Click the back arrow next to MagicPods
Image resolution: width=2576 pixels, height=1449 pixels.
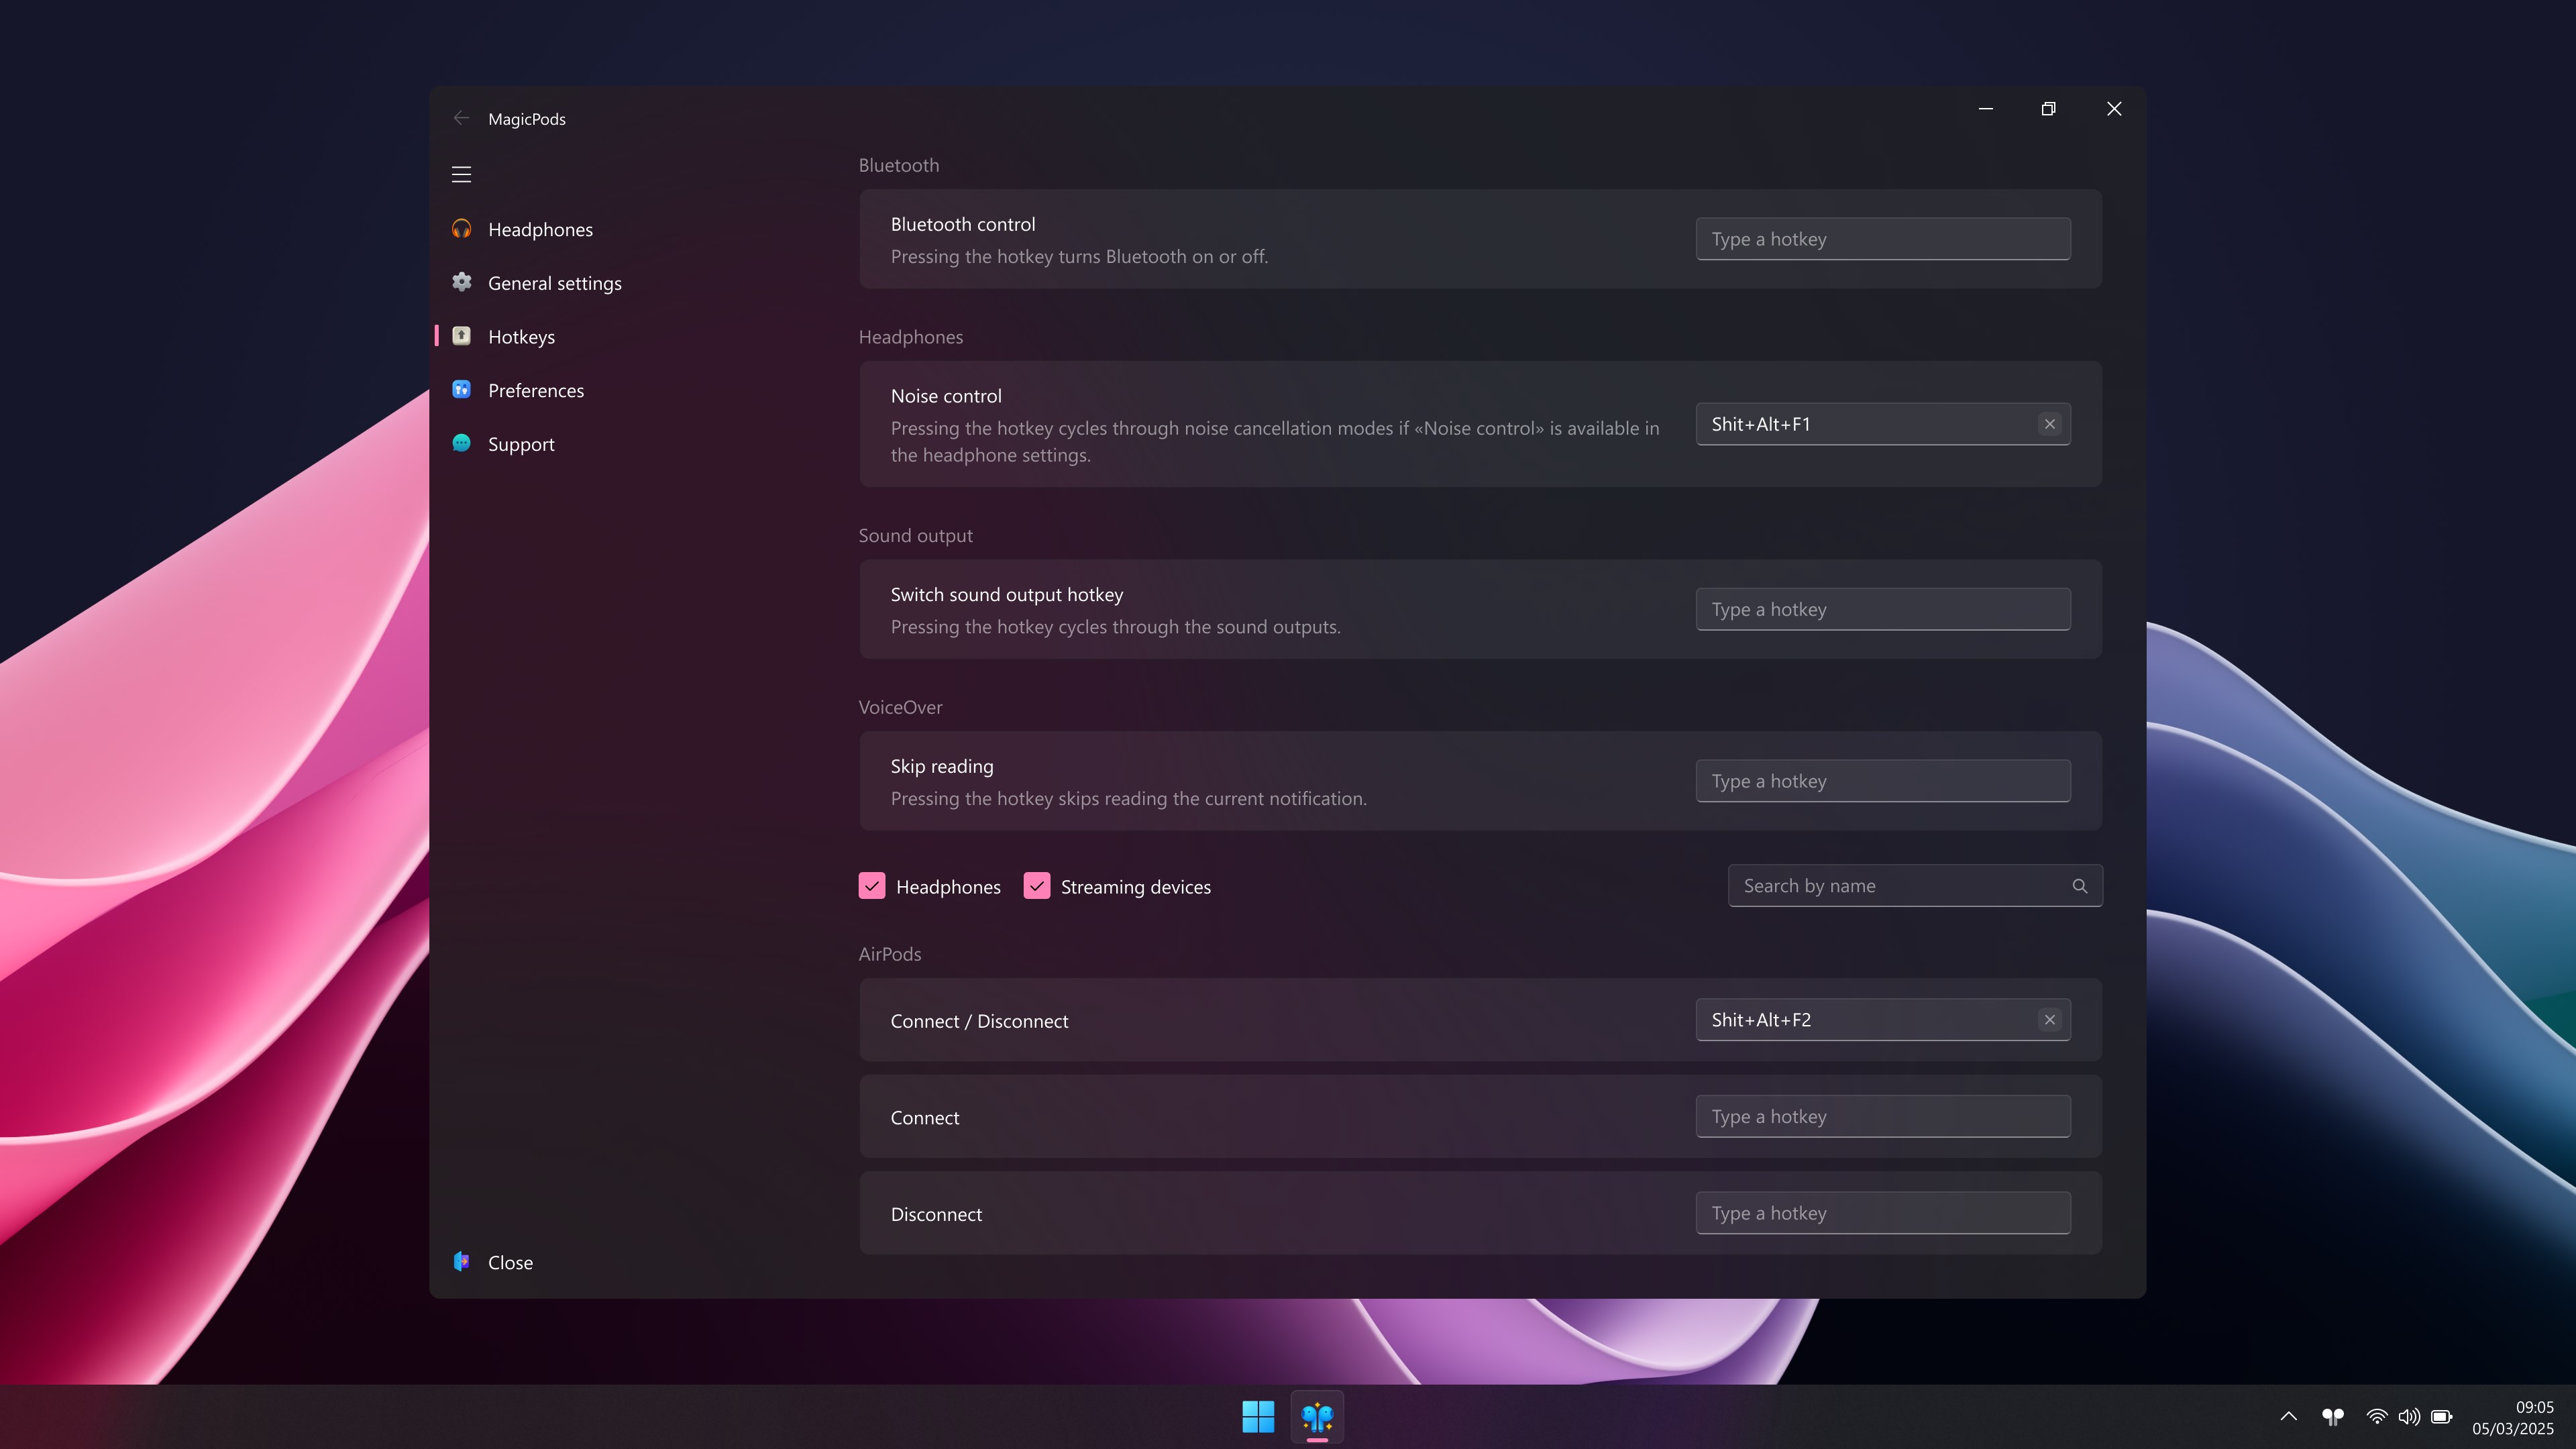[x=461, y=117]
